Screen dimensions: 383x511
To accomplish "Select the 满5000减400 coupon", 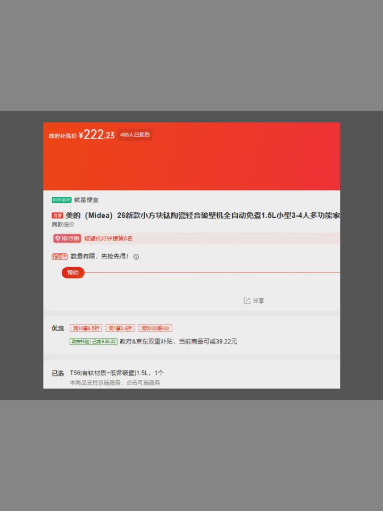I will pyautogui.click(x=155, y=328).
